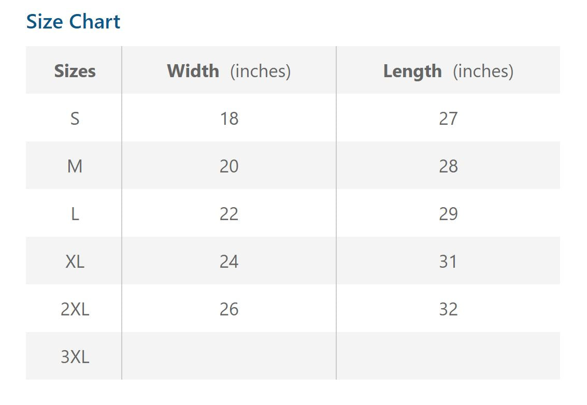The image size is (587, 405).
Task: Select the L size cell
Action: (75, 214)
